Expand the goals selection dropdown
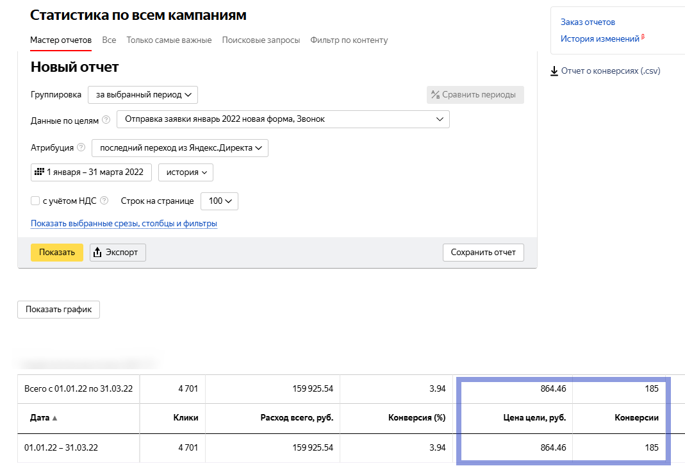This screenshot has height=475, width=685. coord(283,119)
